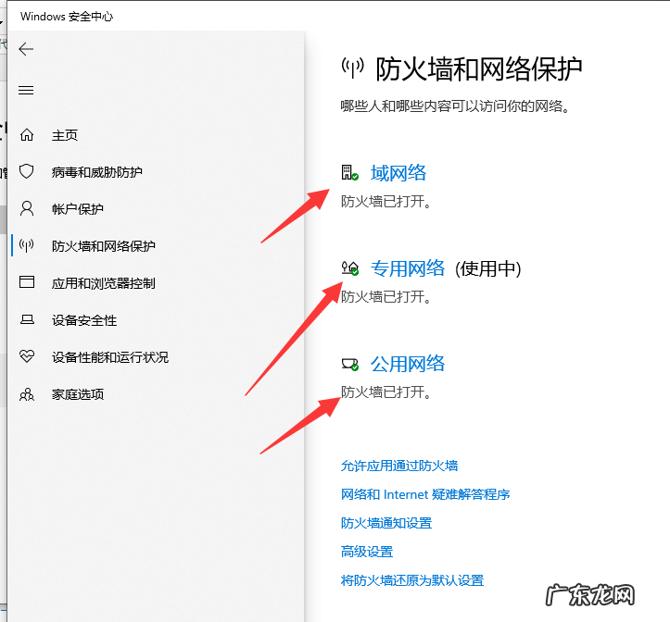Click the window icon for 应用和浏览器控制
Image resolution: width=670 pixels, height=622 pixels.
[x=27, y=282]
